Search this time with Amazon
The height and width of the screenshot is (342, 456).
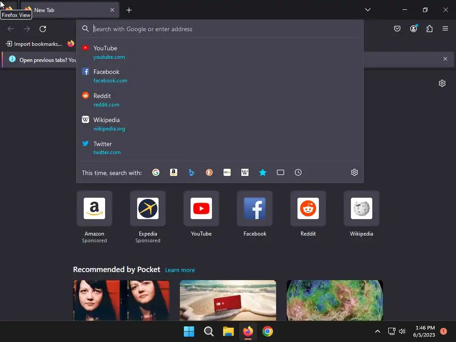click(x=174, y=172)
